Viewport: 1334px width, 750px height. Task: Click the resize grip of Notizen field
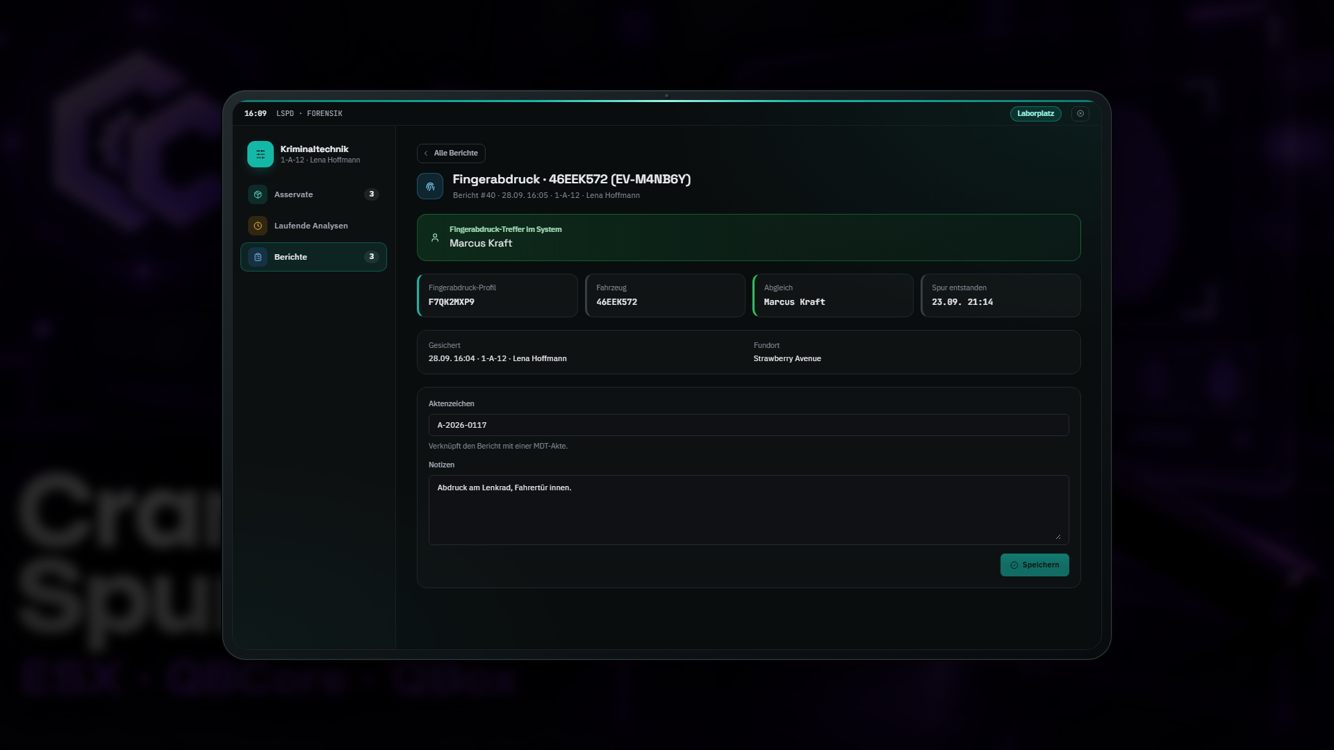1058,536
